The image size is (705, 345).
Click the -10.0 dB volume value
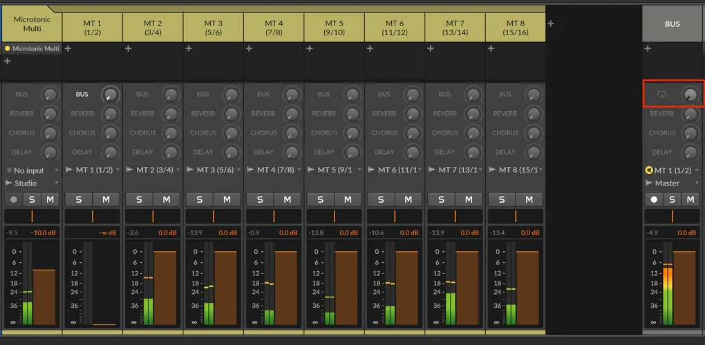pos(44,233)
